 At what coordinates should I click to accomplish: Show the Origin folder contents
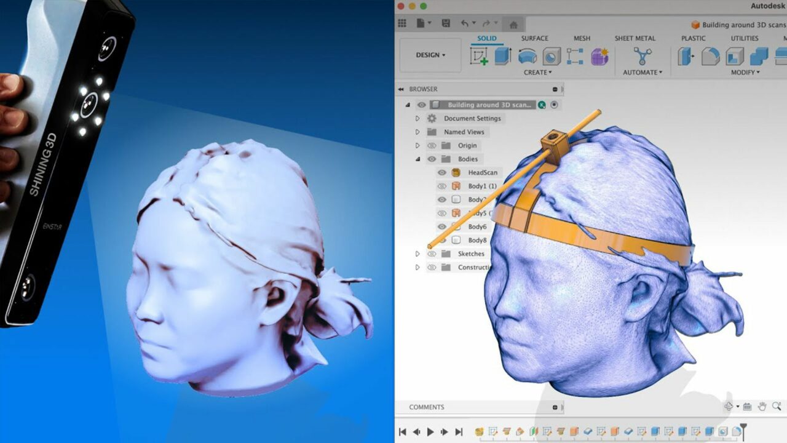418,145
